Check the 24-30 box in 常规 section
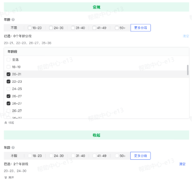The image size is (192, 180). (x=51, y=28)
